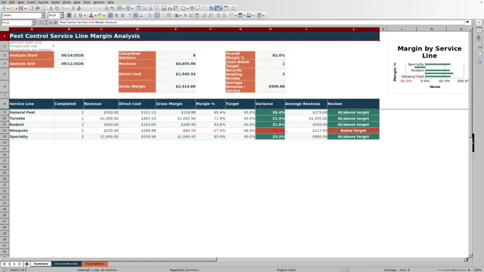Open the sidebar Navigator compass icon
Viewport: 484px width, 272px height.
pos(479,54)
